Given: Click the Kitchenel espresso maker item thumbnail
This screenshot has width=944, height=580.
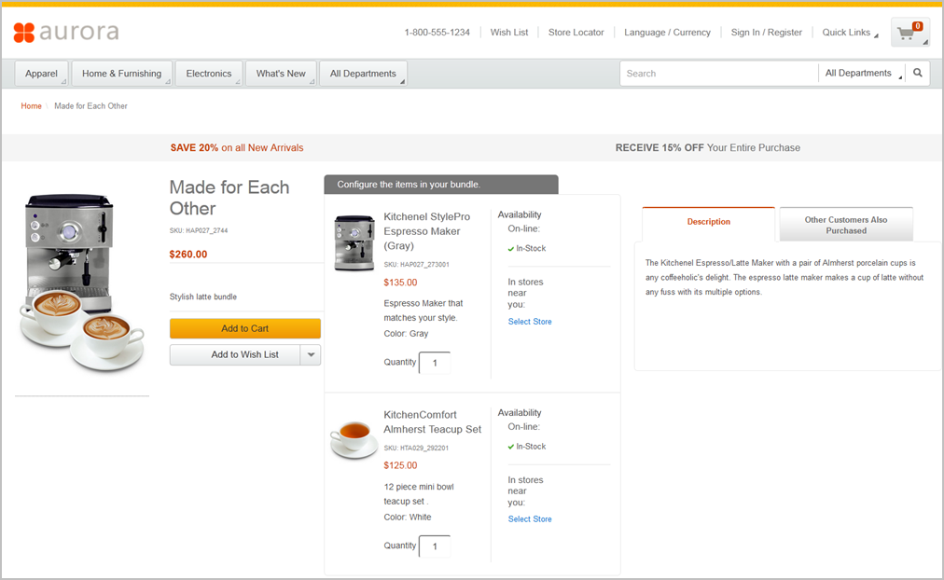Looking at the screenshot, I should coord(354,243).
